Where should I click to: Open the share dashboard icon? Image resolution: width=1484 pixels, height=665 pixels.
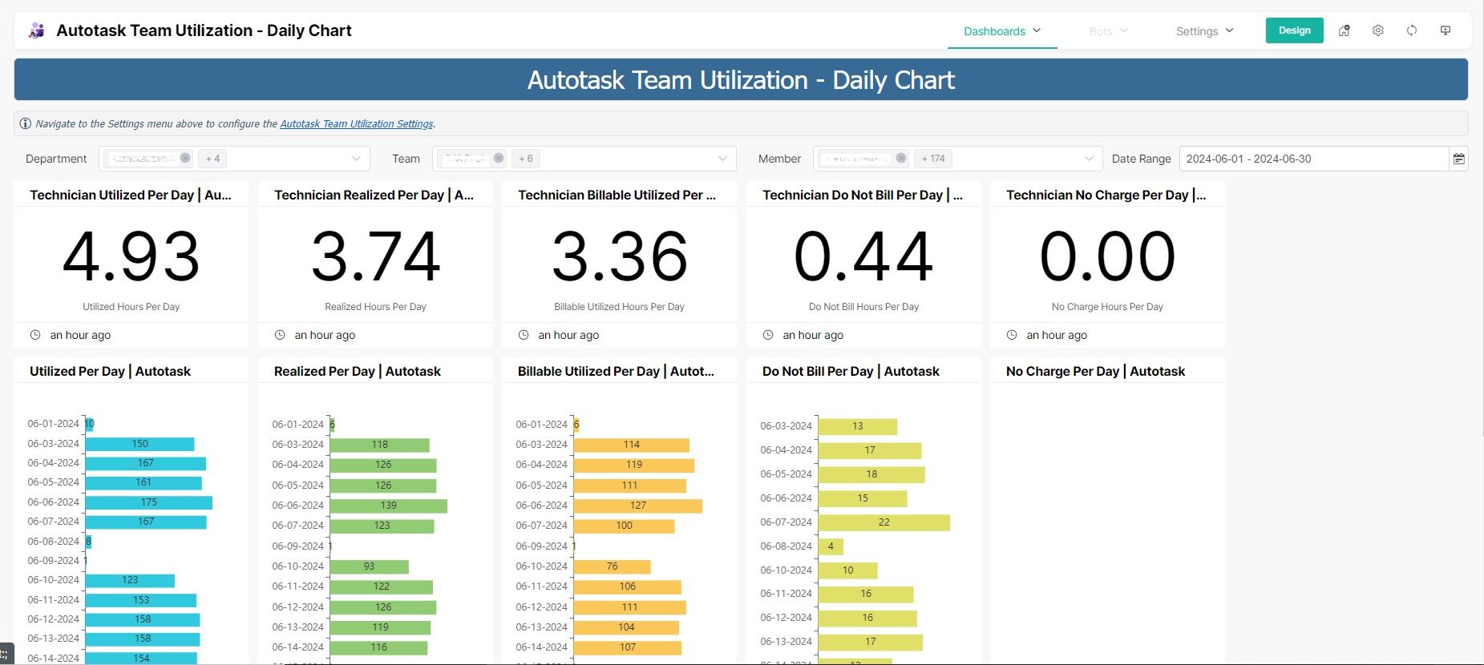[1344, 30]
